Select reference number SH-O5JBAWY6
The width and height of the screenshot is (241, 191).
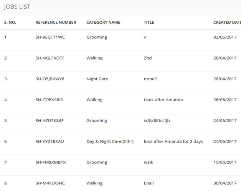[x=50, y=79]
